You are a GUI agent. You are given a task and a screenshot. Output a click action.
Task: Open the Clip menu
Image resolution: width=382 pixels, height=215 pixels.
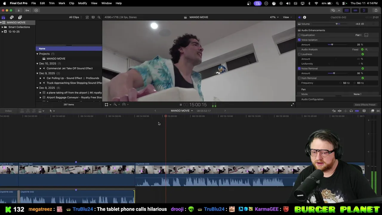tap(72, 3)
